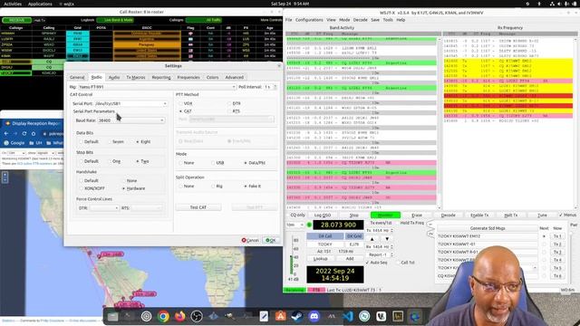Click the green Monitor button
Screen dimensions: 580x326
point(385,216)
